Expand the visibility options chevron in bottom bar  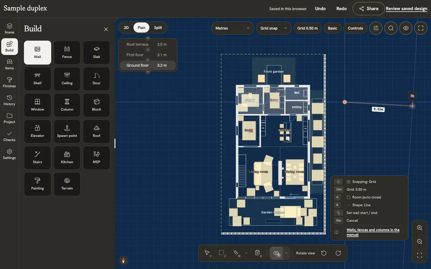click(x=286, y=253)
